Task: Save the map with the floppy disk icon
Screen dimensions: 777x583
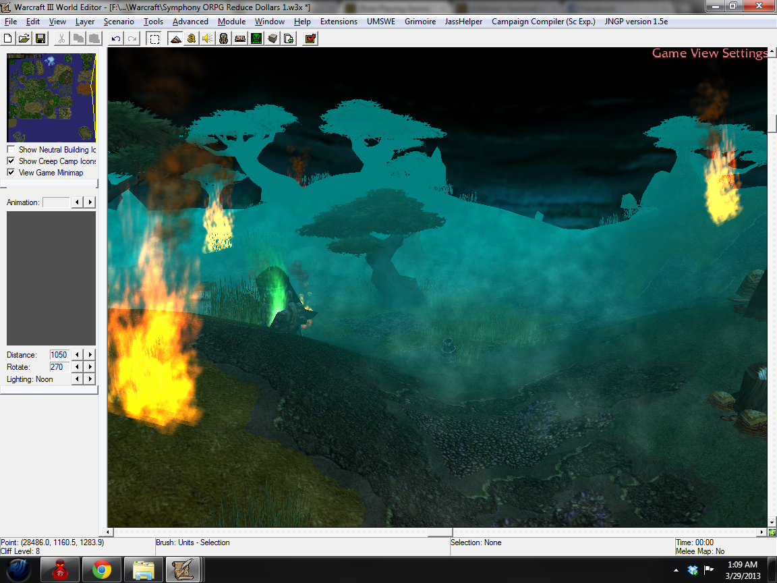Action: point(40,38)
